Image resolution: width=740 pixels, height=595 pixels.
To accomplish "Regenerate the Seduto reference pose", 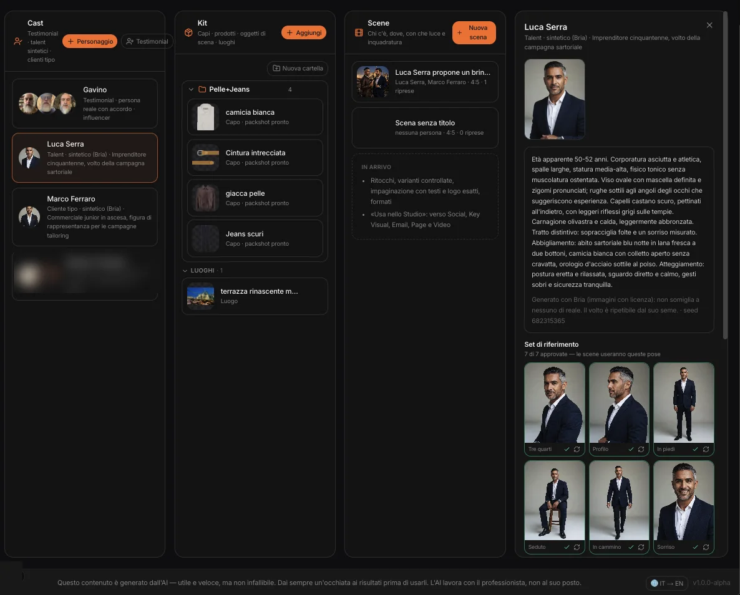I will [577, 547].
